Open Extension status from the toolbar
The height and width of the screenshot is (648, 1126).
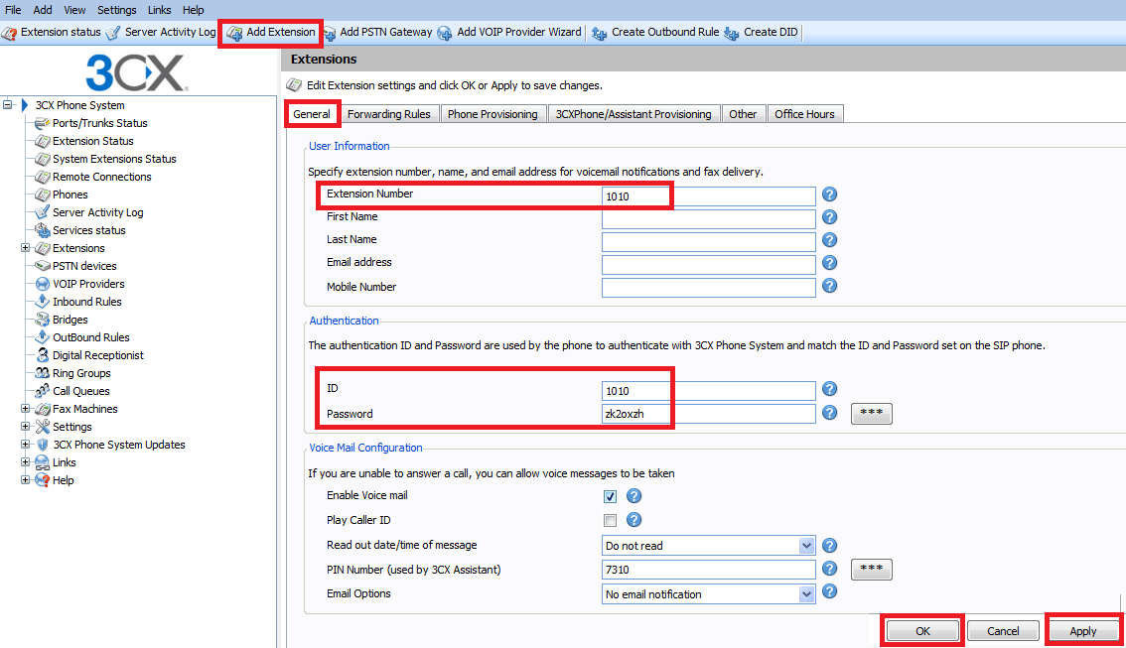9,33
